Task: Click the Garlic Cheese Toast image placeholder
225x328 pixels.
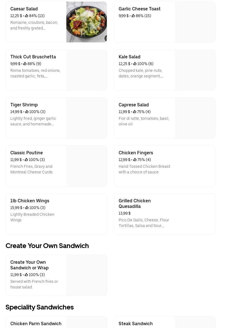Action: click(x=195, y=22)
